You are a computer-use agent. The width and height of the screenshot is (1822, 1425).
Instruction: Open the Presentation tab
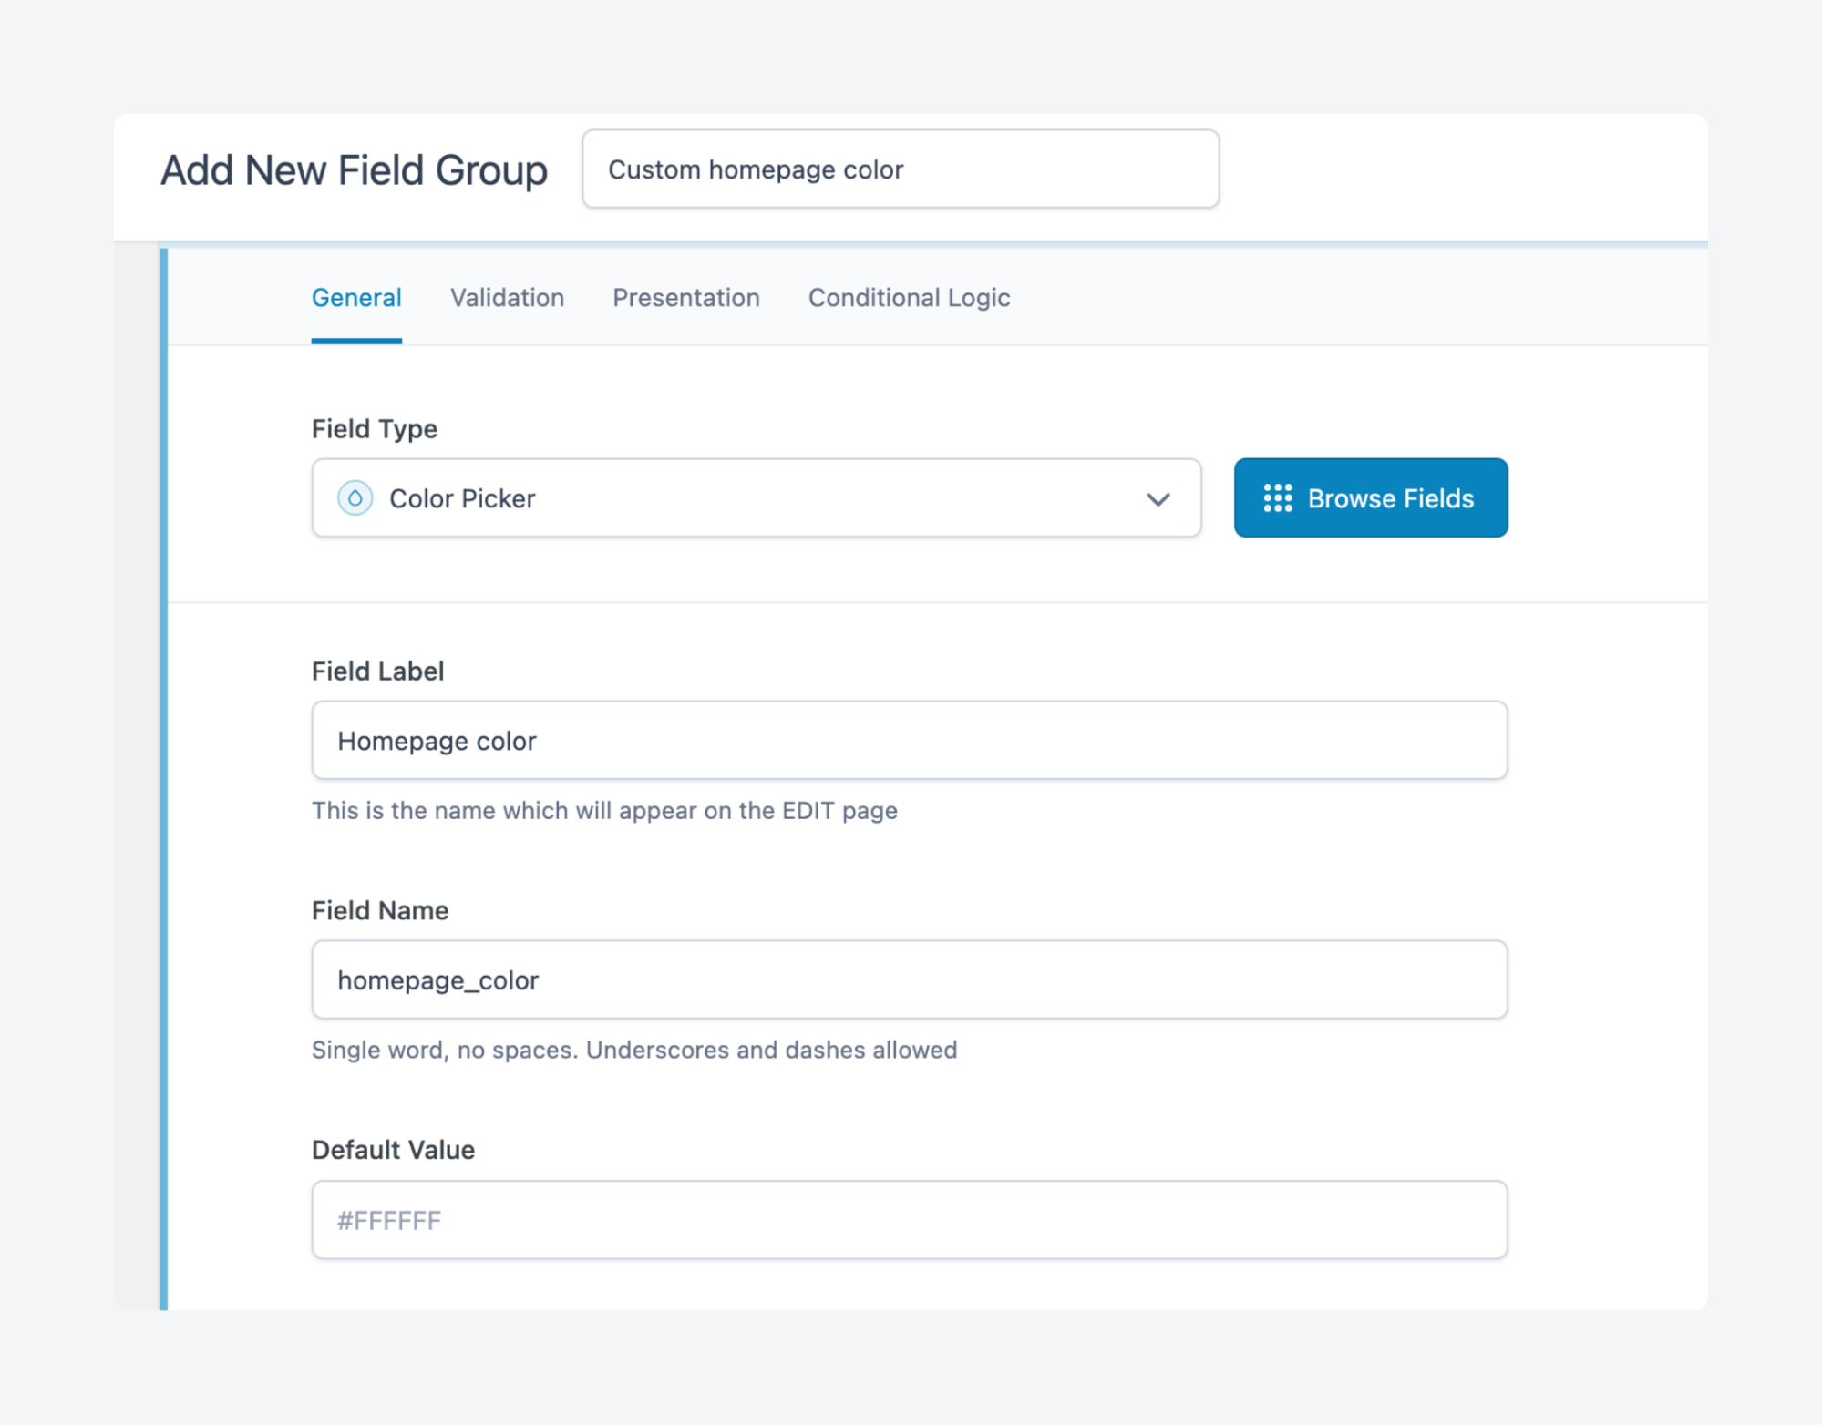click(x=685, y=298)
